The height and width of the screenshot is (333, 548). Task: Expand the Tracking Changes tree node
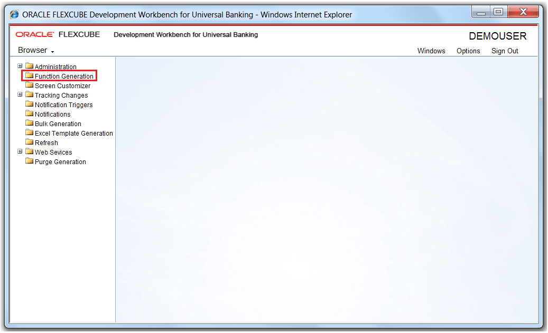point(20,94)
